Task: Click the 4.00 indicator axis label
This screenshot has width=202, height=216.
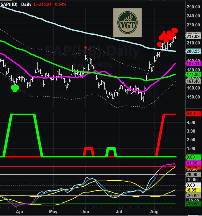Action: [191, 122]
